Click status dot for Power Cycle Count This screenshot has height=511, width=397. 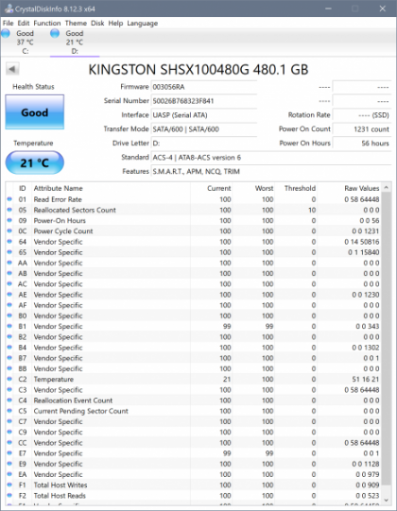tap(9, 230)
